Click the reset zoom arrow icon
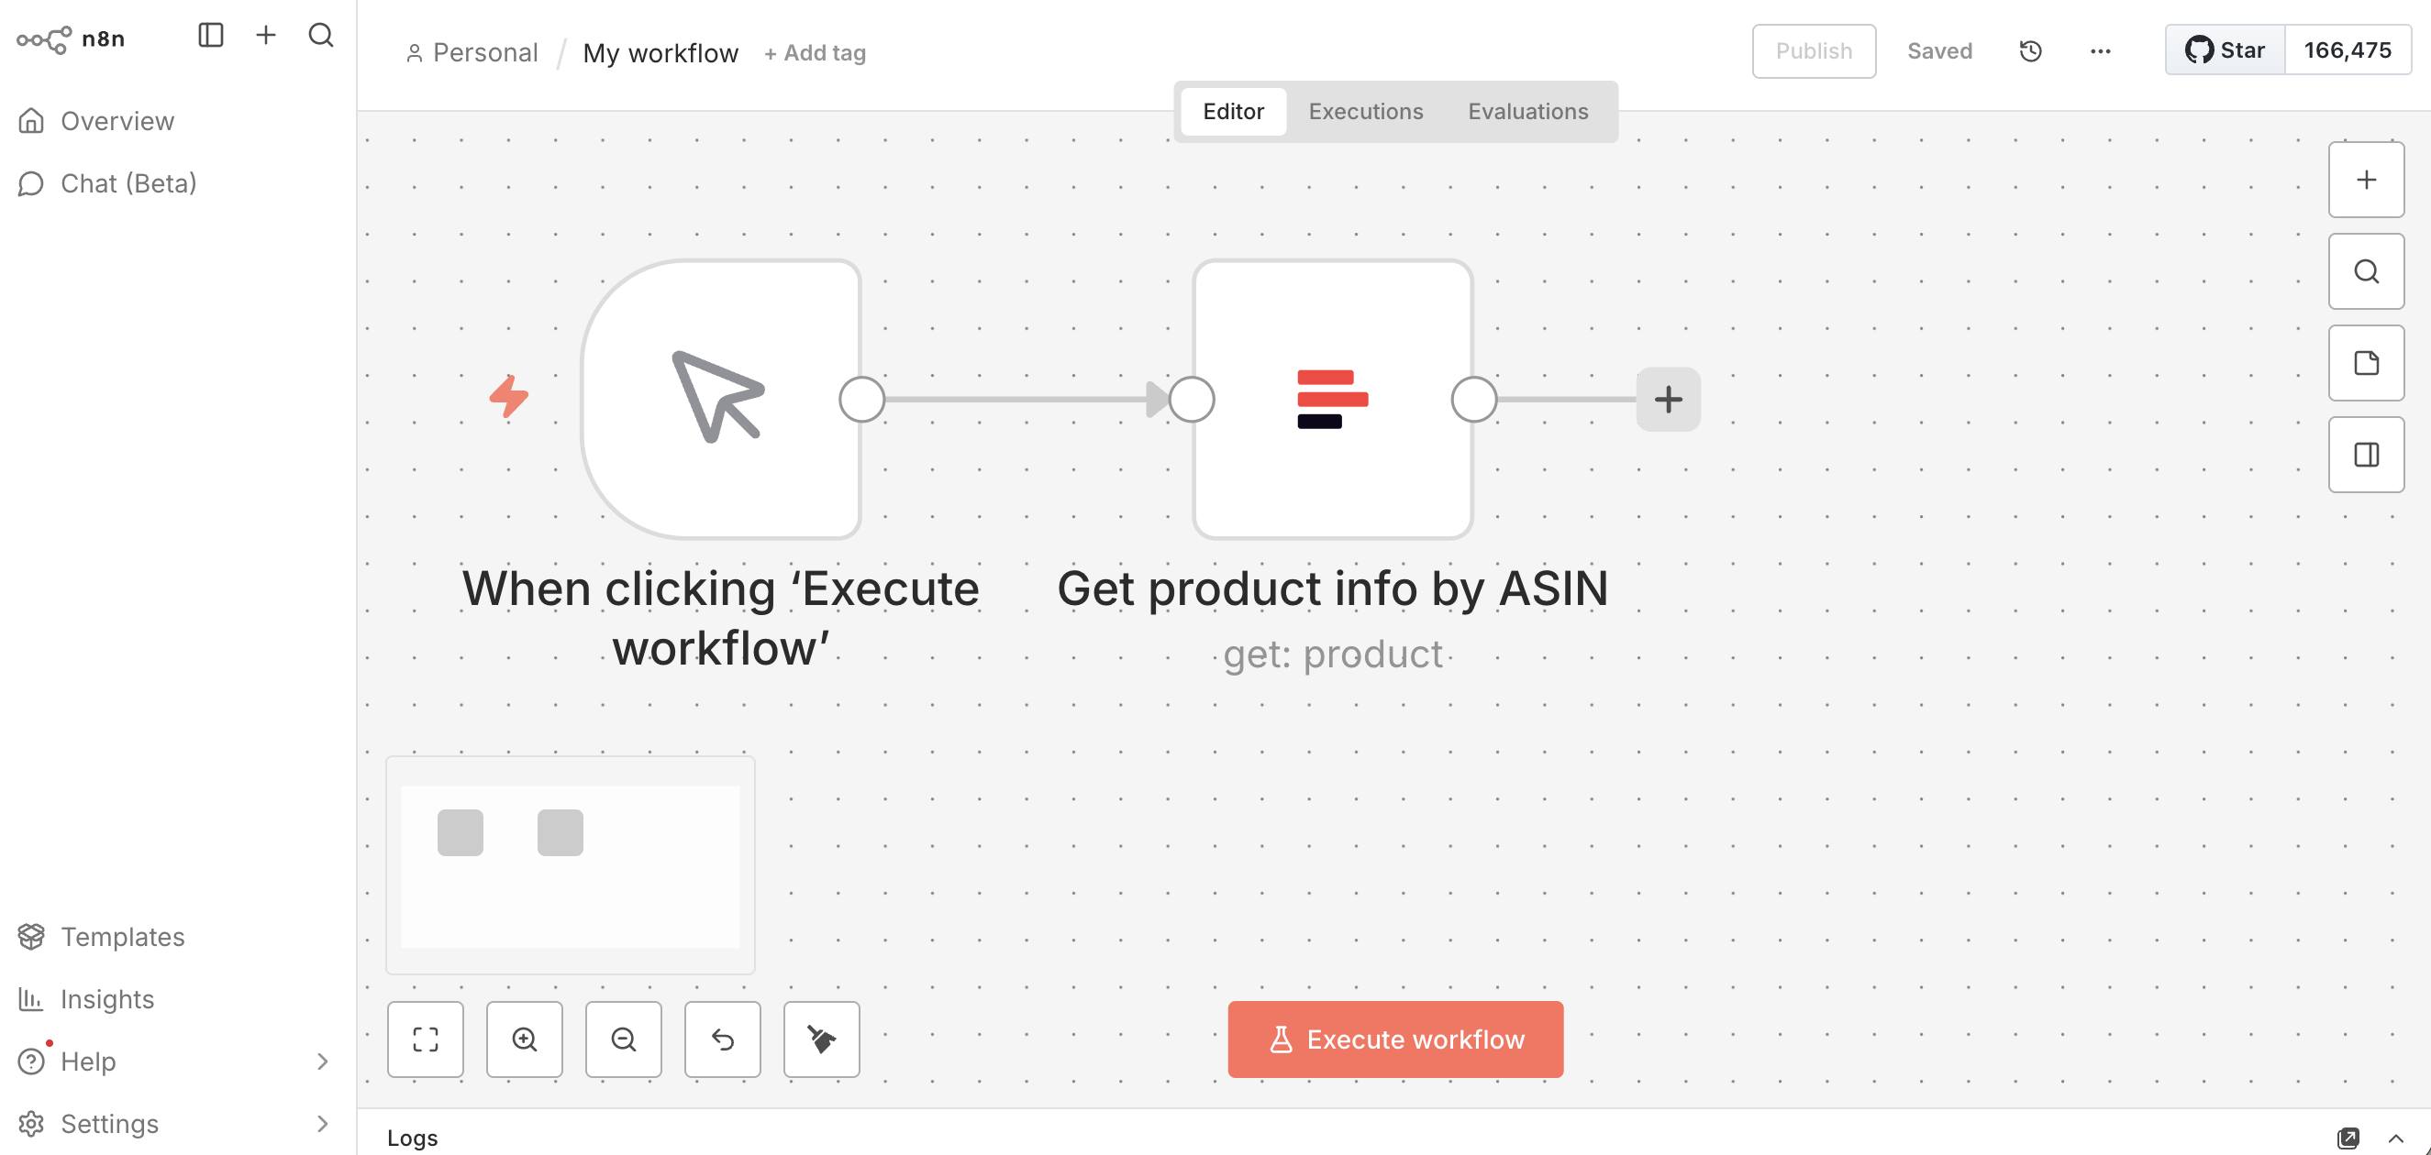Image resolution: width=2431 pixels, height=1155 pixels. point(722,1040)
